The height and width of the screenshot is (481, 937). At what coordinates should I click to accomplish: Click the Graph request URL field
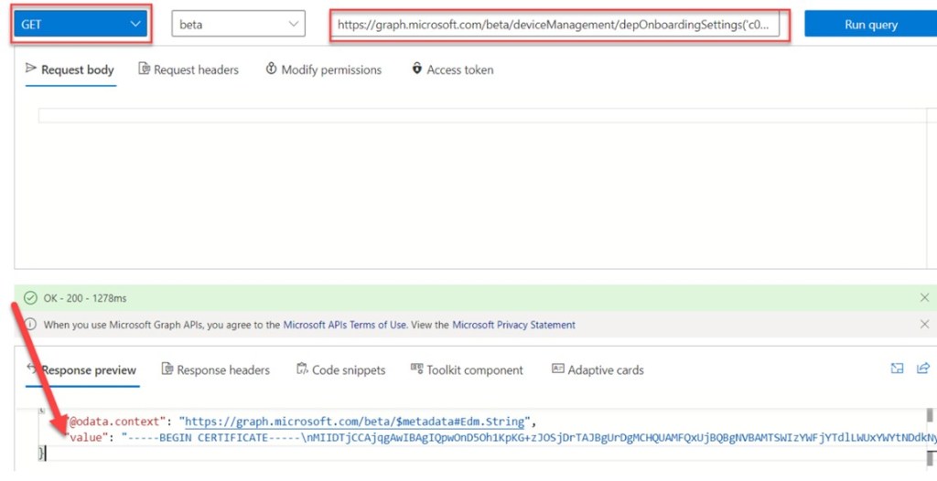point(558,25)
